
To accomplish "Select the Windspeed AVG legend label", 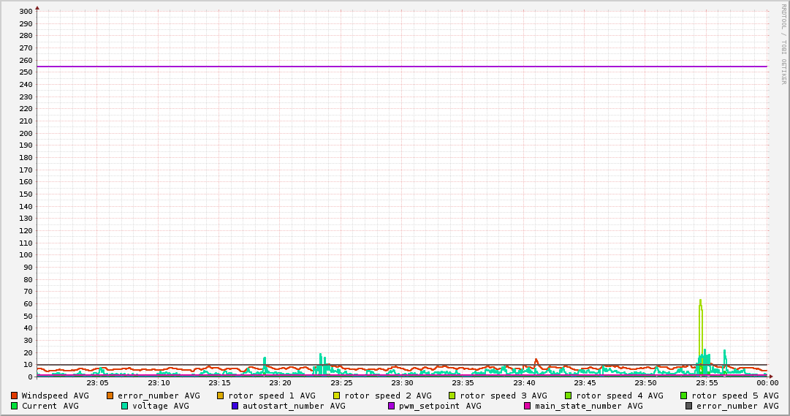I will [55, 396].
